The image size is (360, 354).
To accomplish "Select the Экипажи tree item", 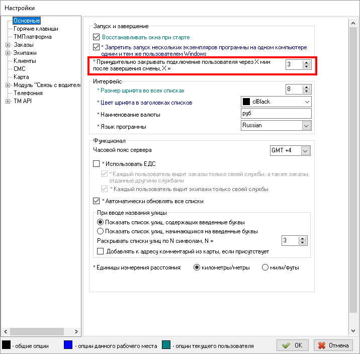I will click(x=25, y=53).
